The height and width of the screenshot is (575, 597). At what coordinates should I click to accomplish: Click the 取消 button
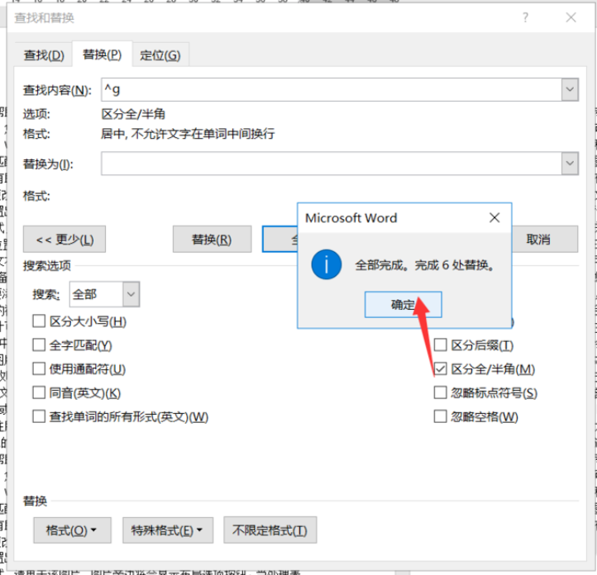545,240
